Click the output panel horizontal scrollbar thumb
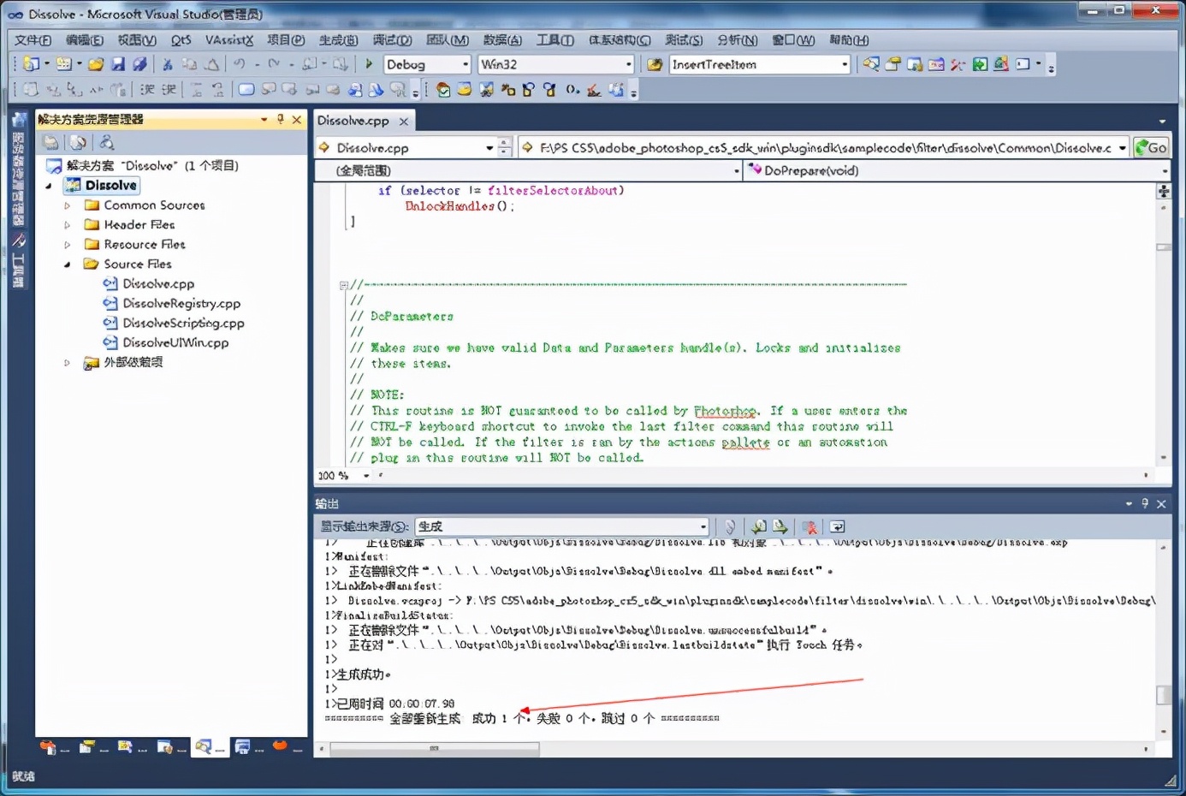The width and height of the screenshot is (1186, 796). 435,749
